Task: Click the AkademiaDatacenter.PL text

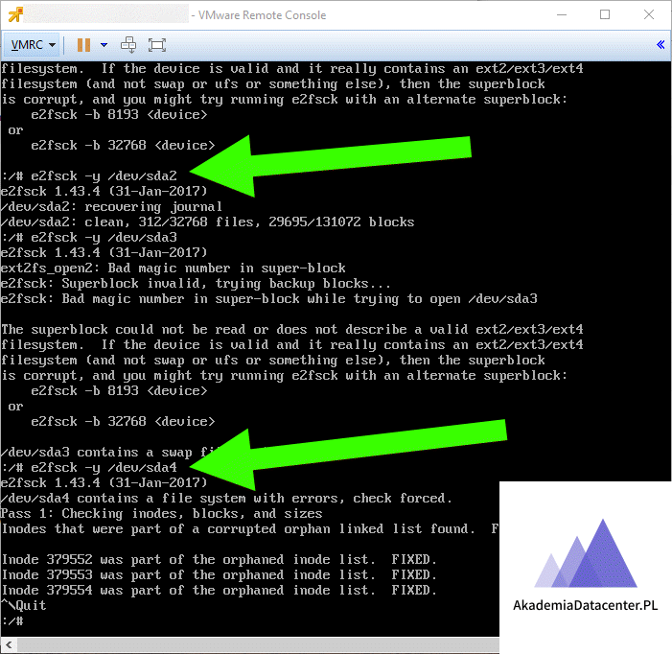Action: [586, 605]
